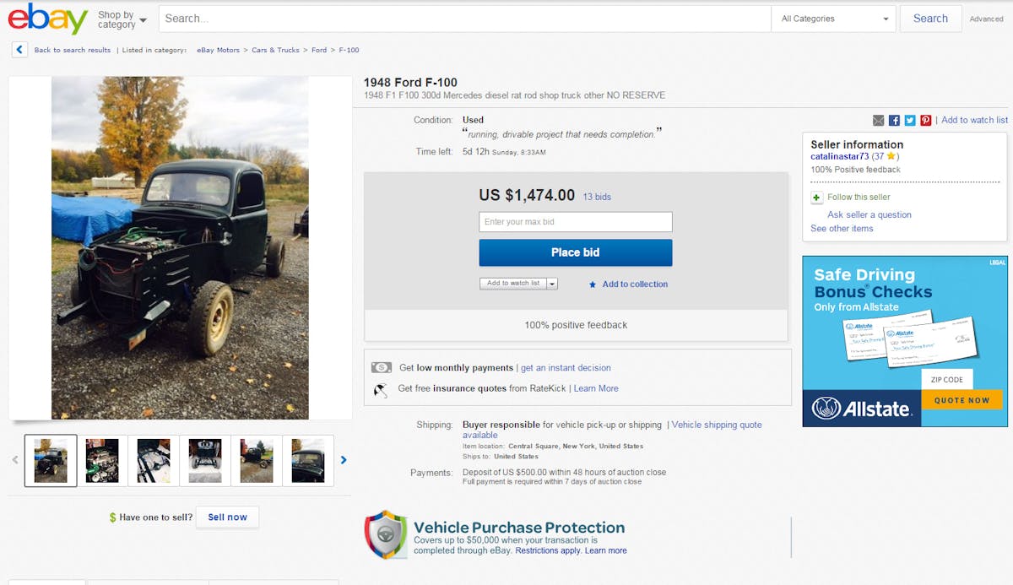Open the Shop by category dropdown

click(x=122, y=19)
